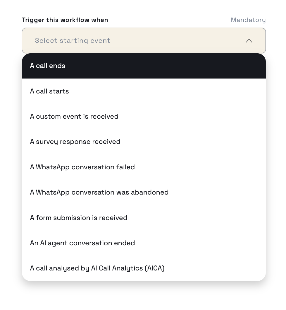Pick 'A custom event is received'
286x310 pixels.
144,116
